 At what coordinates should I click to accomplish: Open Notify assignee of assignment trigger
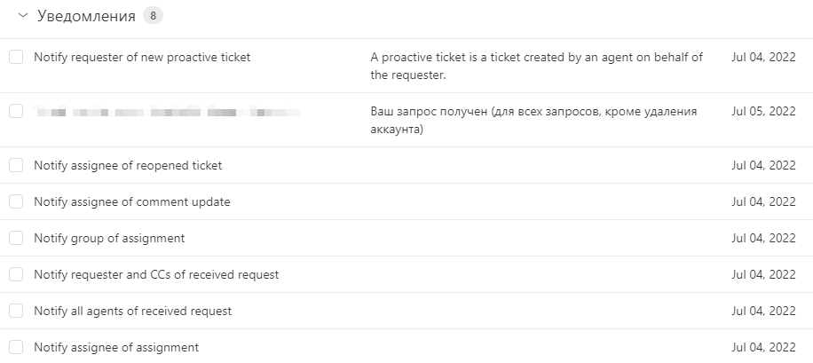coord(116,347)
